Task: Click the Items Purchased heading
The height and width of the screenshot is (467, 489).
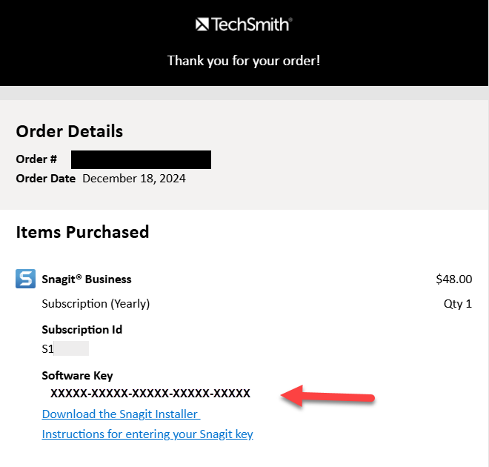Action: point(82,232)
